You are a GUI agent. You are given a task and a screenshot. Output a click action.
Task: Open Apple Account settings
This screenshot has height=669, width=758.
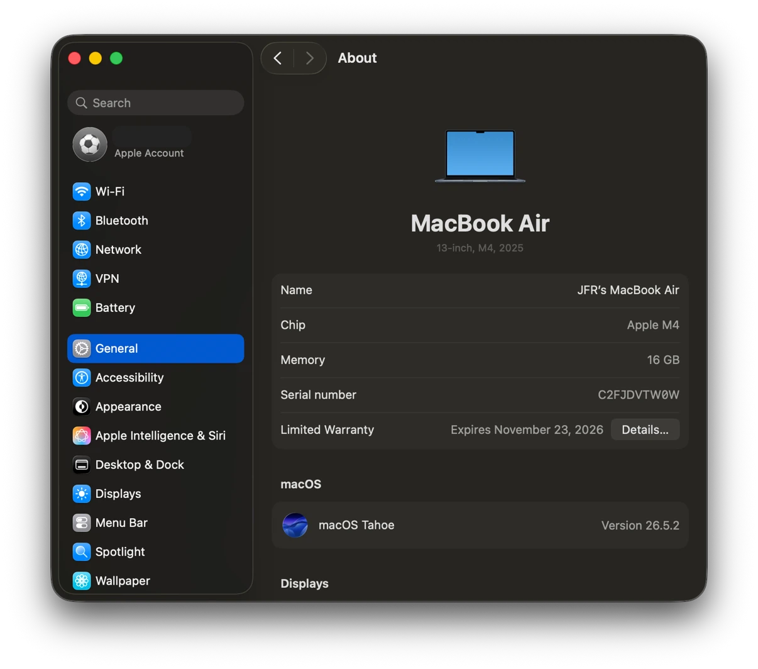click(156, 145)
